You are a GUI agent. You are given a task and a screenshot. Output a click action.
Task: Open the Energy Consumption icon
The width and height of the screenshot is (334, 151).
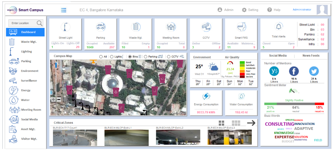[x=206, y=96]
